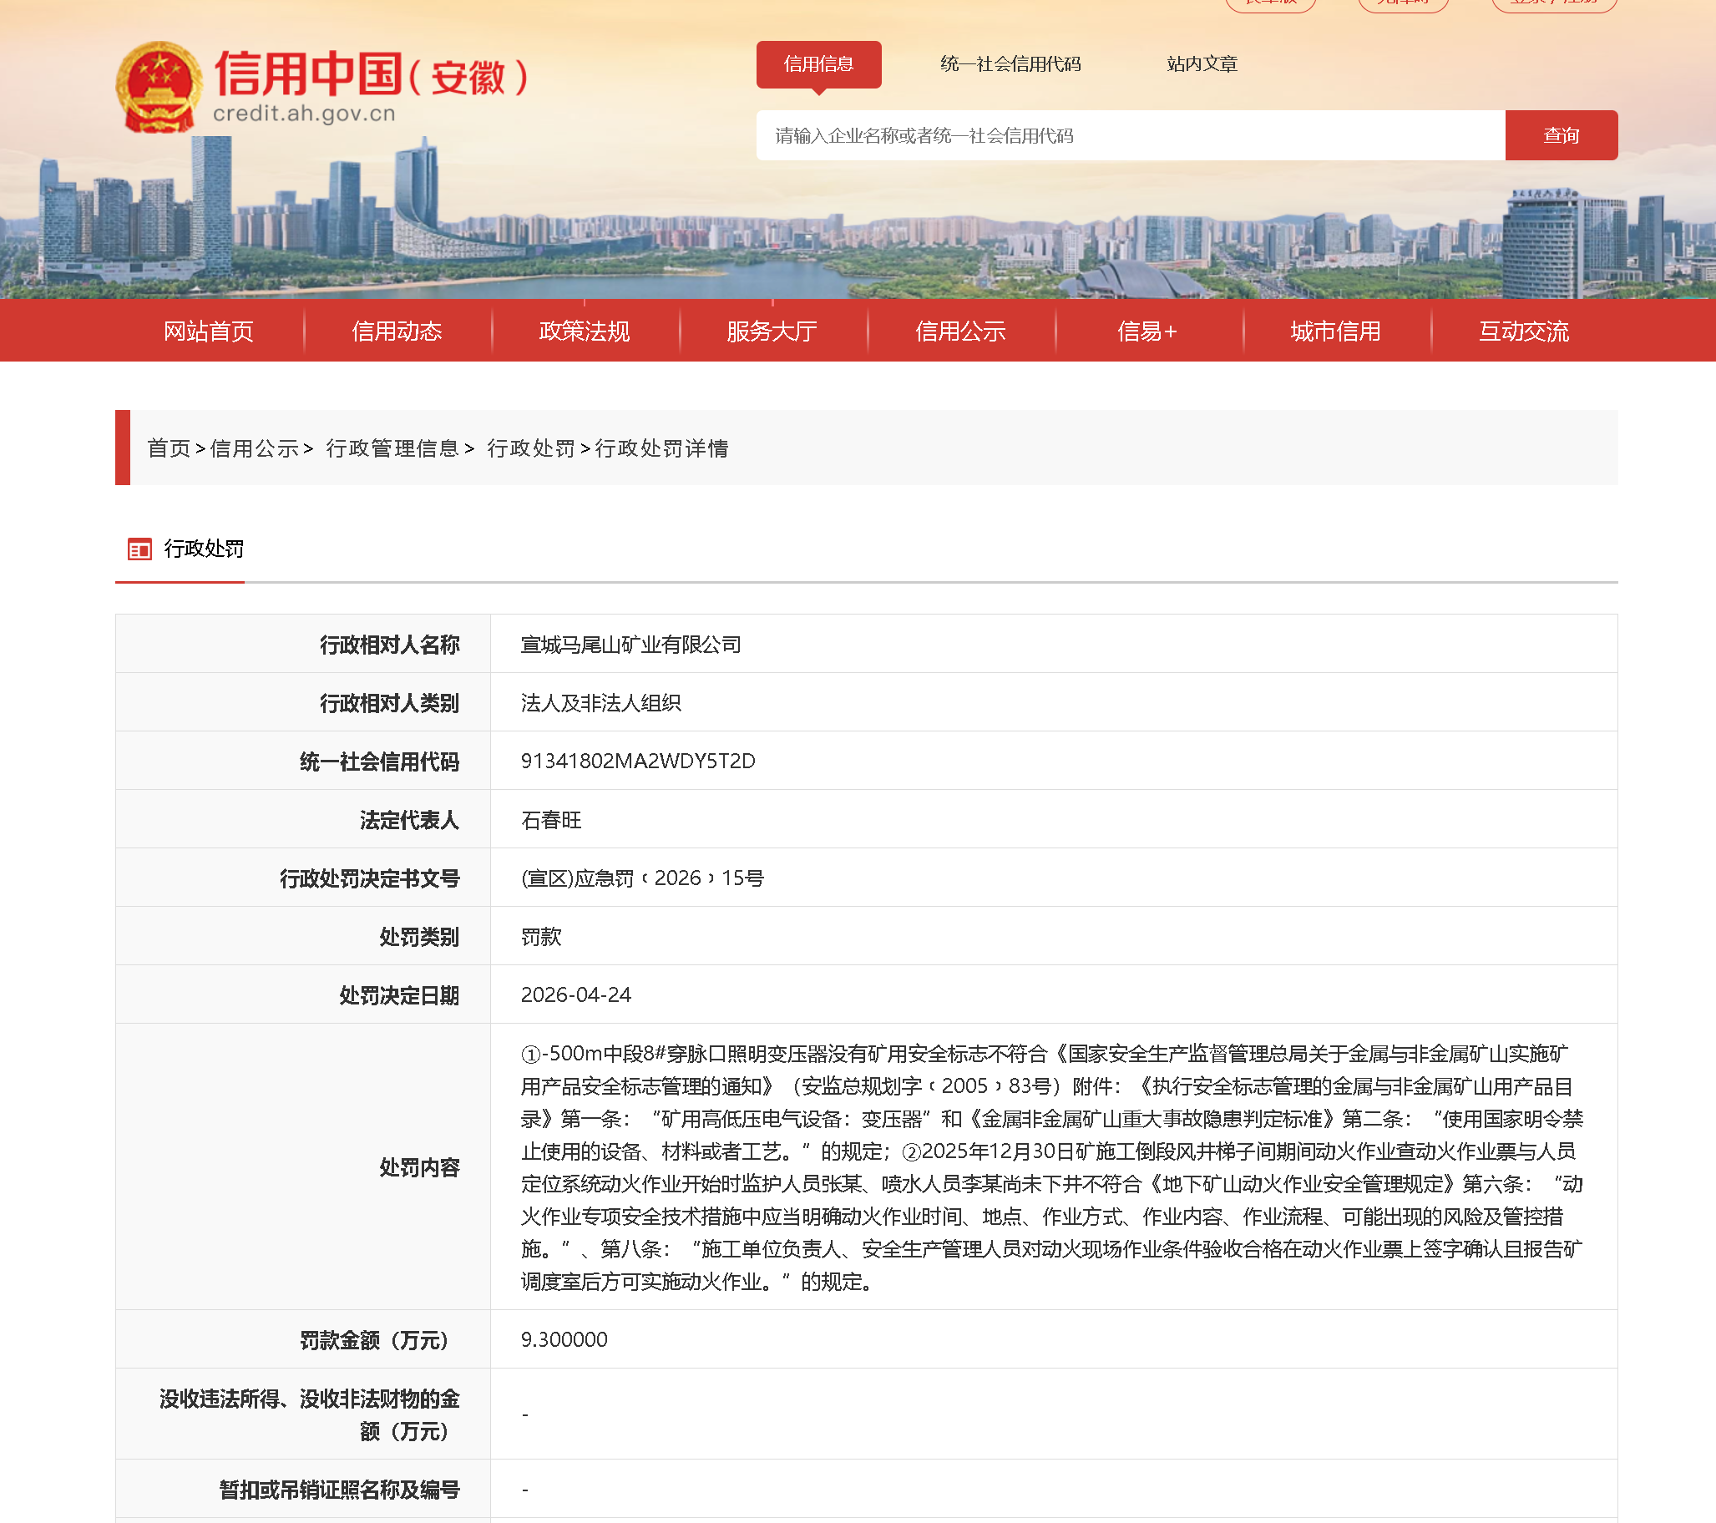Screen dimensions: 1716x1523
Task: Open 服务大厅 navigation menu
Action: [x=772, y=331]
